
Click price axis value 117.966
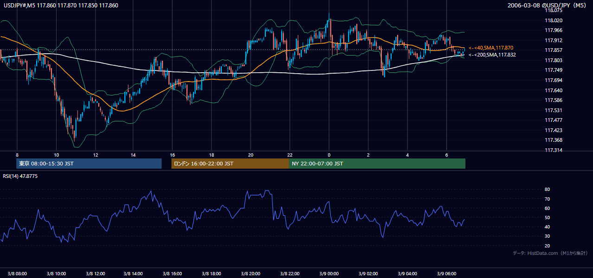point(553,30)
